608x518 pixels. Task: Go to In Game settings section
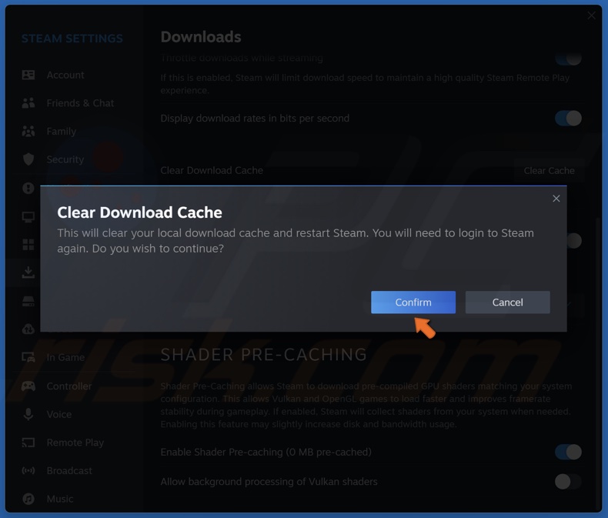[x=65, y=357]
